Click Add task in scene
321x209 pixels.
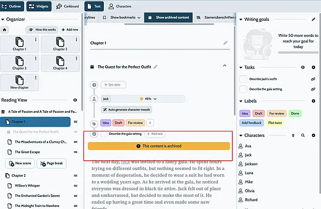pos(155,134)
